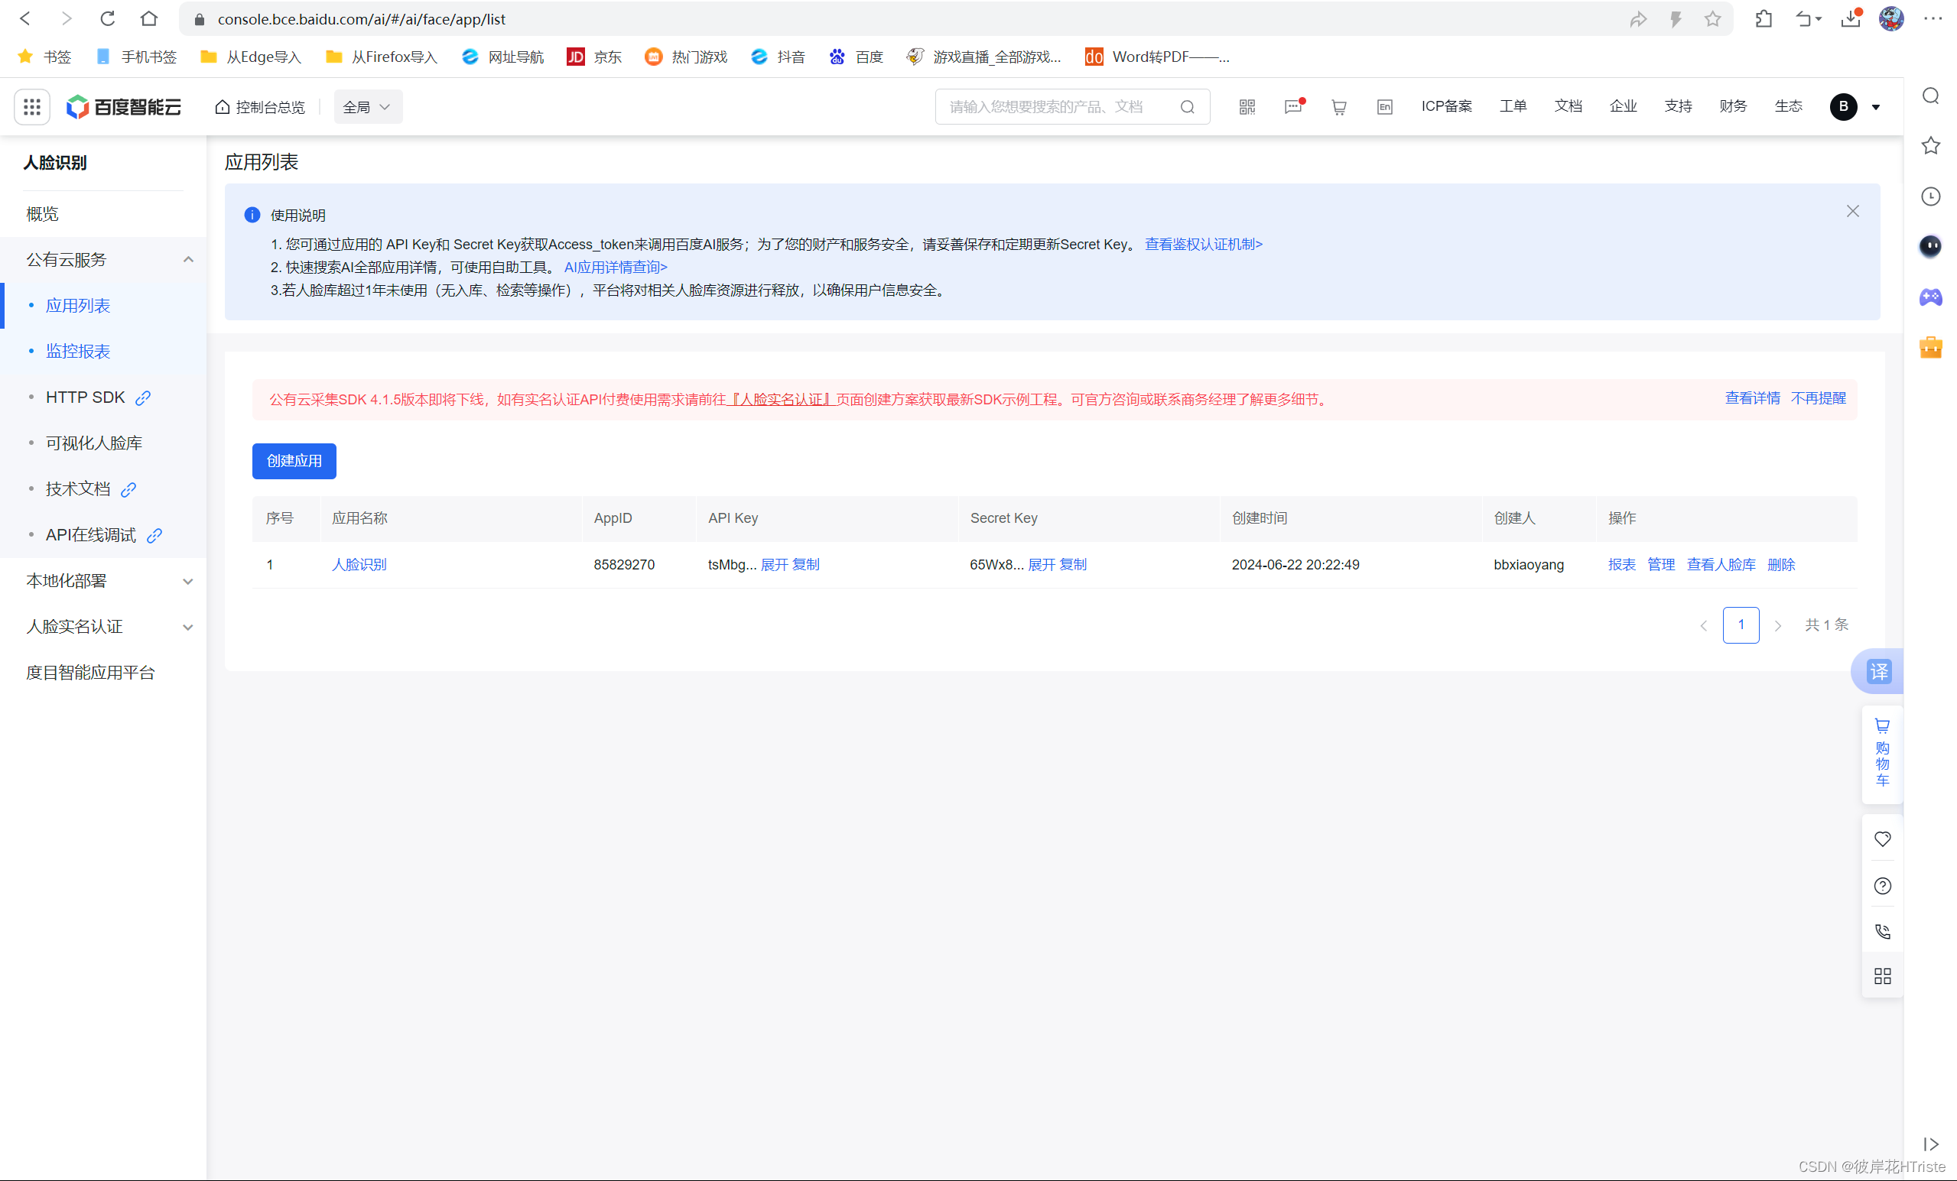Open the help question mark icon
Viewport: 1957px width, 1181px height.
(x=1881, y=886)
